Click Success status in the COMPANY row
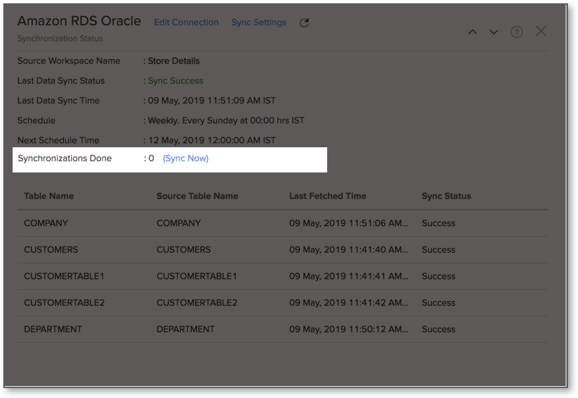 tap(438, 224)
